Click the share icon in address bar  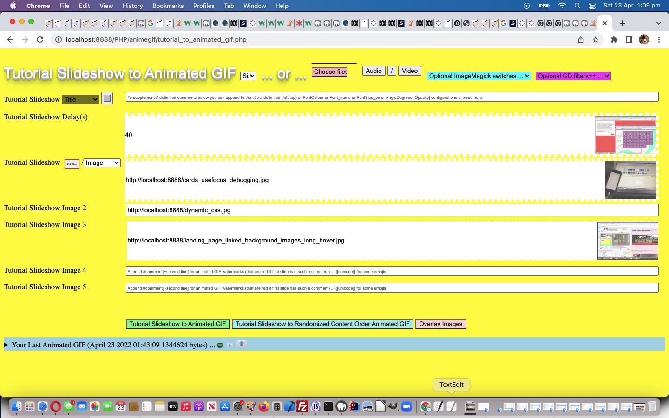(x=580, y=39)
